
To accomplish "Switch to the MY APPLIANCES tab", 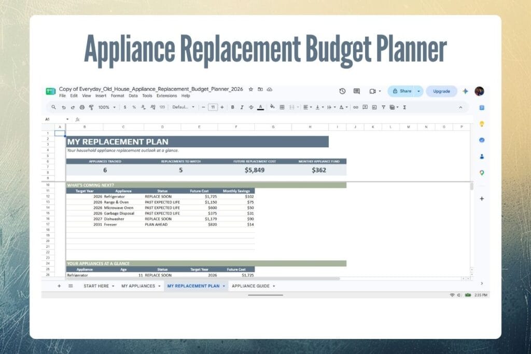I will pyautogui.click(x=141, y=286).
